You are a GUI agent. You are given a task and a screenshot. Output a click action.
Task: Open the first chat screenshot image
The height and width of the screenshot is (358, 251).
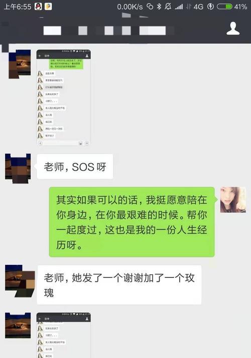(x=63, y=98)
